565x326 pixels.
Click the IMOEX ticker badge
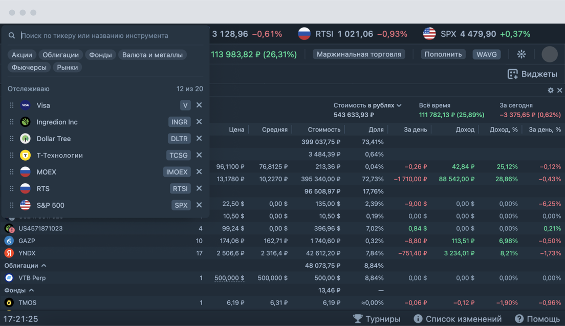[x=177, y=172]
